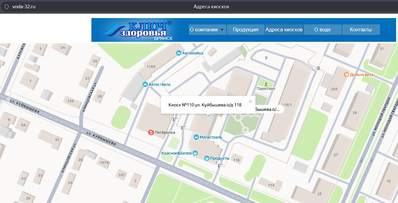
Task: Click the Красное&Белое shop basket icon
Action: (195, 153)
